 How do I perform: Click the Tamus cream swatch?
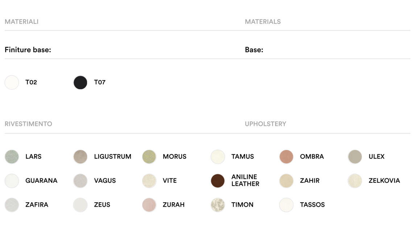click(218, 157)
